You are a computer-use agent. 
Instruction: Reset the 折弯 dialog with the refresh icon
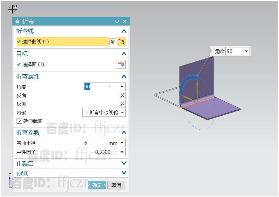click(x=117, y=21)
